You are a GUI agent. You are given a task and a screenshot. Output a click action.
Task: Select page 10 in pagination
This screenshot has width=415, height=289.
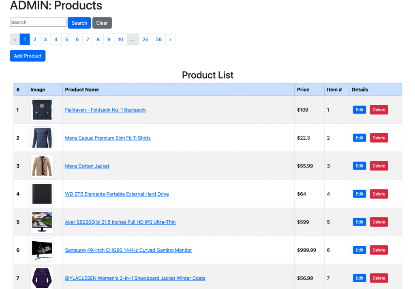[x=120, y=40]
